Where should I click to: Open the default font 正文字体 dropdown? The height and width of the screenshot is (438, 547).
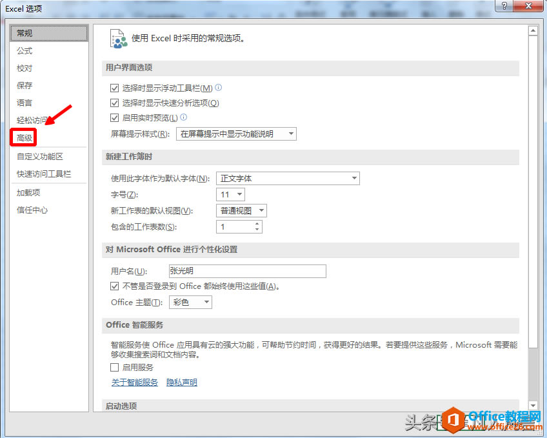click(288, 179)
